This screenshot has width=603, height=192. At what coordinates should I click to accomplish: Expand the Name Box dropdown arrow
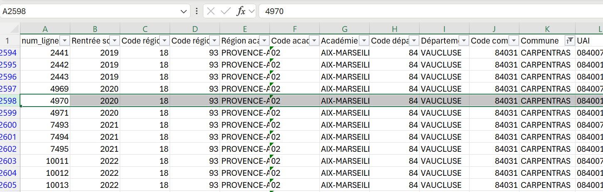click(184, 12)
